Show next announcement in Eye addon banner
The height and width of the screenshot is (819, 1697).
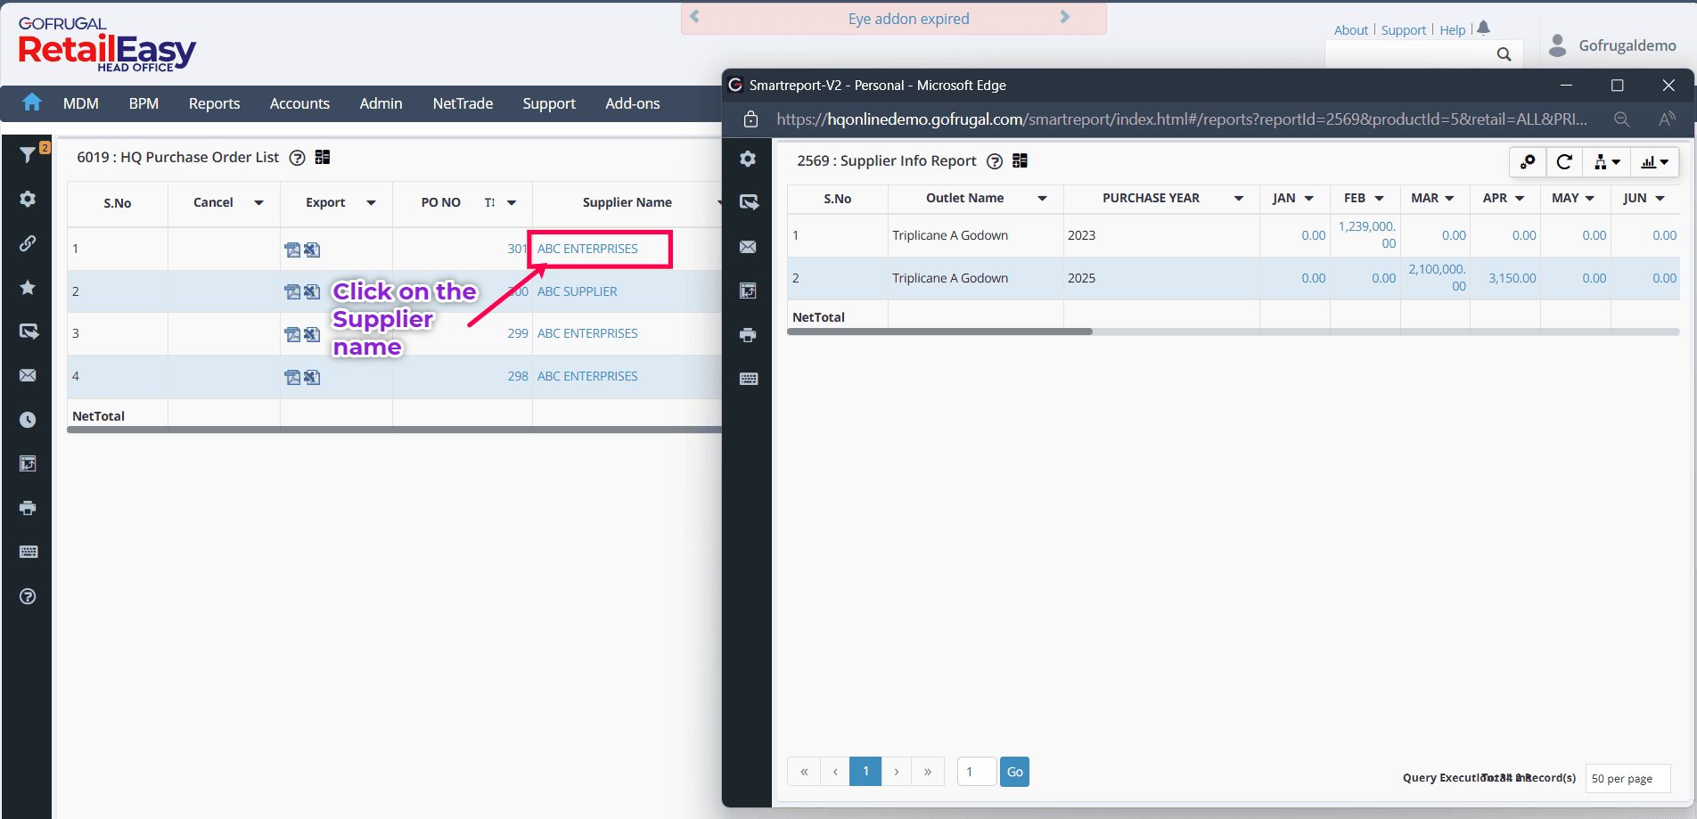(1064, 17)
